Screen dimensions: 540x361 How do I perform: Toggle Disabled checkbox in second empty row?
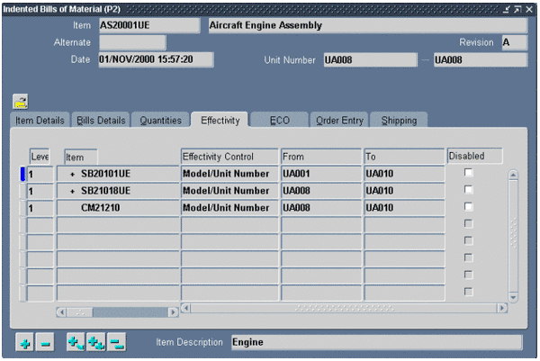coord(468,240)
